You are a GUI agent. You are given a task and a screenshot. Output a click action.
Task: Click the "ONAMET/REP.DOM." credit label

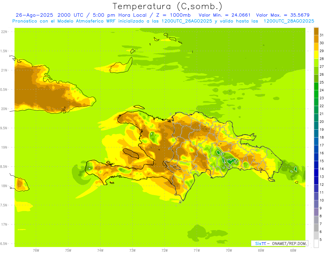tap(289, 243)
